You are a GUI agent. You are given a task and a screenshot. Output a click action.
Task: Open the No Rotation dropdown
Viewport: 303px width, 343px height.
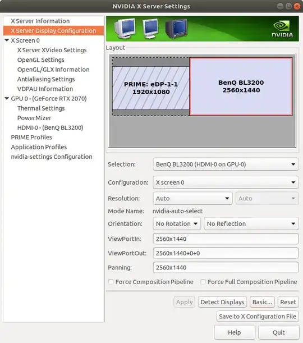(177, 223)
